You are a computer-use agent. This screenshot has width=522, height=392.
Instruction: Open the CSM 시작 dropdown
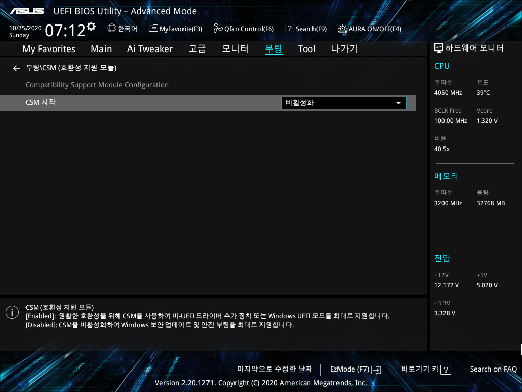(344, 103)
